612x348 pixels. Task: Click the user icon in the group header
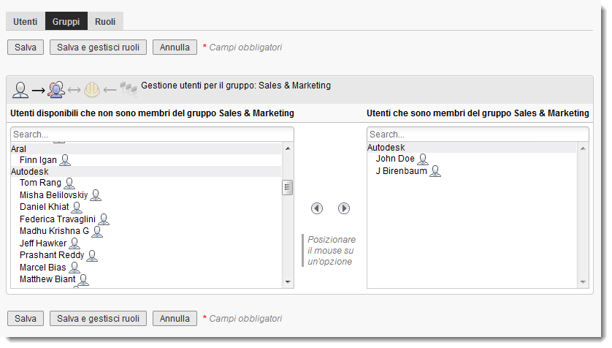pyautogui.click(x=20, y=91)
